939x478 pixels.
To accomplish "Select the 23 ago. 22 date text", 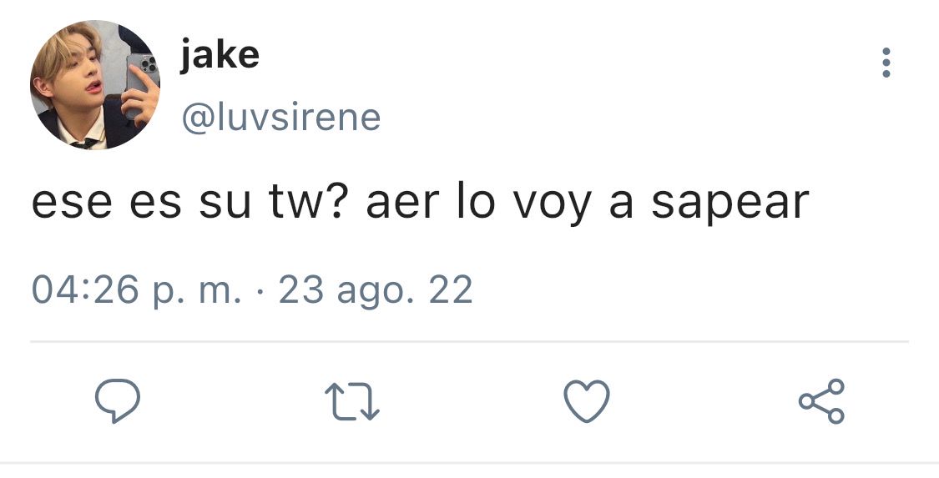I will 376,289.
